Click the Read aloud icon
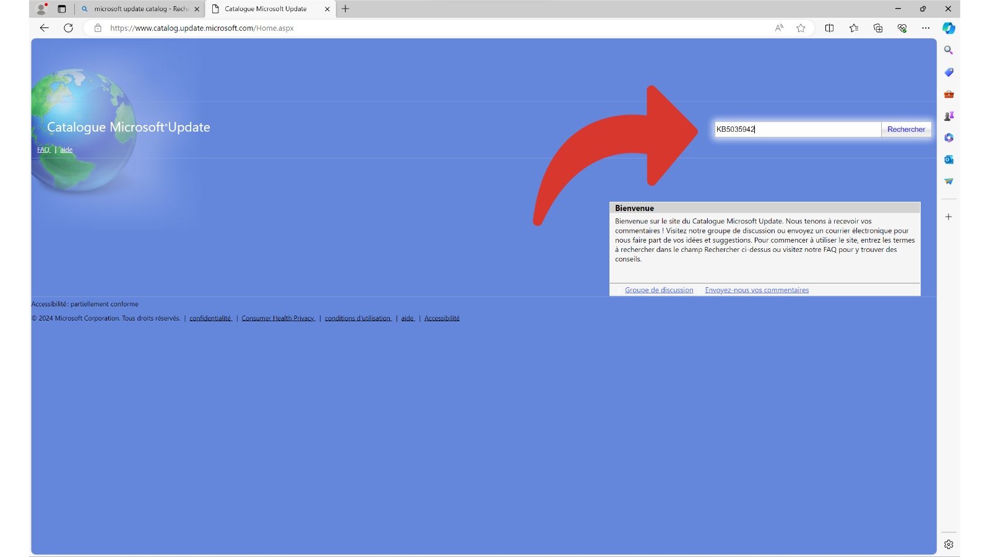 tap(779, 28)
